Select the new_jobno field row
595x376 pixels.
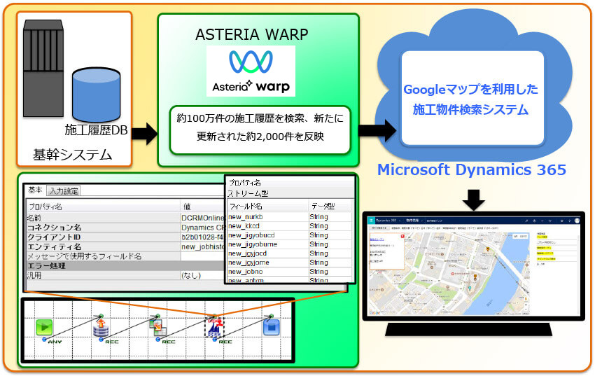click(290, 271)
